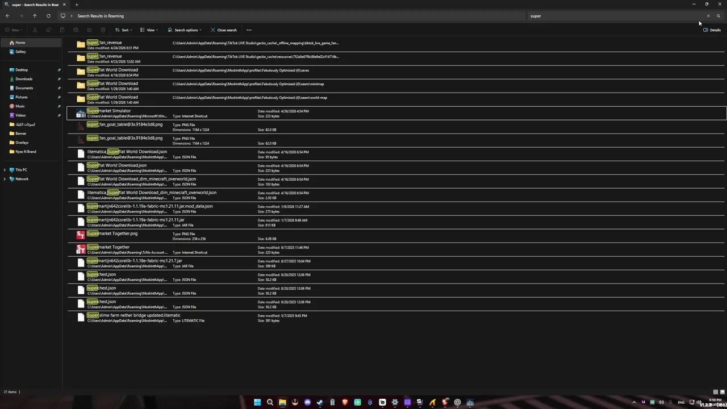Show hidden system tray icons
The image size is (727, 409).
634,402
